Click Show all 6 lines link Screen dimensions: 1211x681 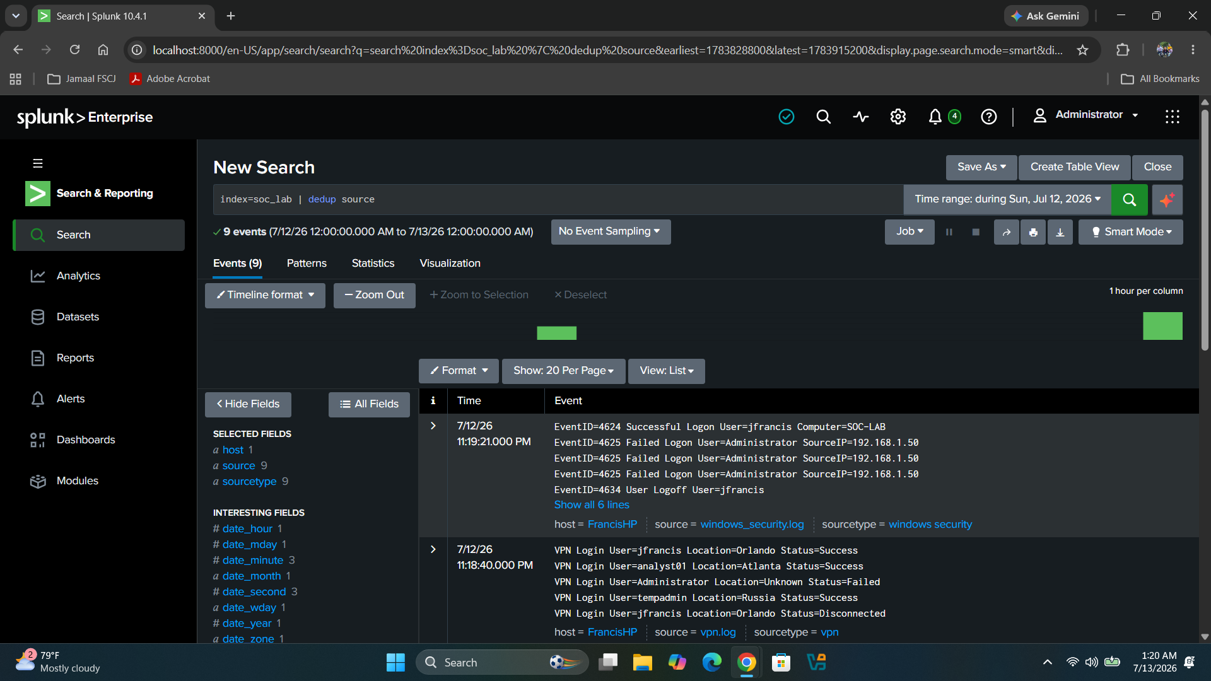click(592, 504)
